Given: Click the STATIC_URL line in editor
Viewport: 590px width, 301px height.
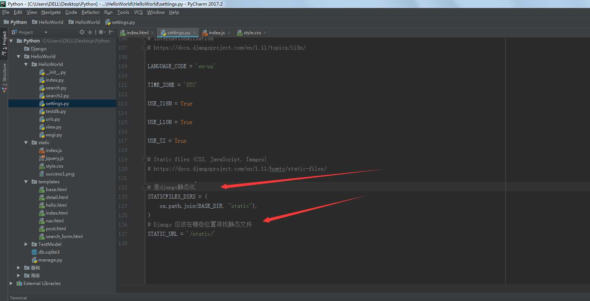Looking at the screenshot, I should pyautogui.click(x=181, y=234).
